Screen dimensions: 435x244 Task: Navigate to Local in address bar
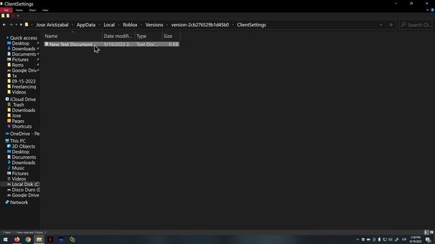pos(109,25)
